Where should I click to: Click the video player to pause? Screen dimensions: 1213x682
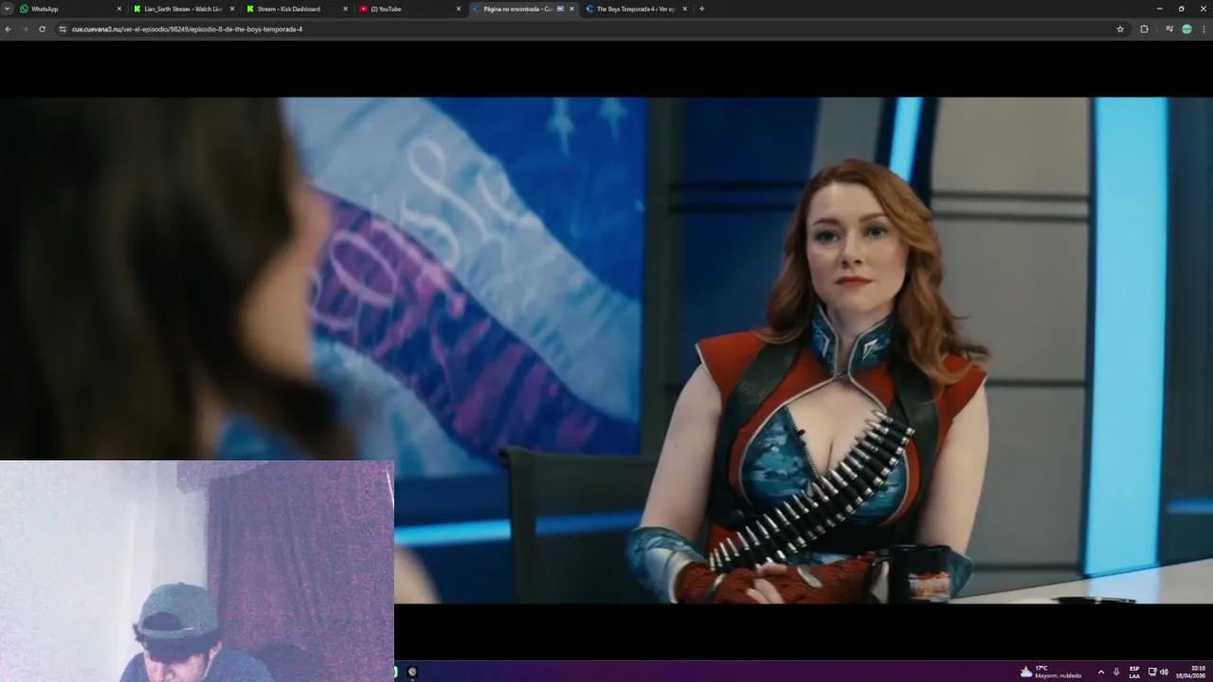[x=606, y=350]
